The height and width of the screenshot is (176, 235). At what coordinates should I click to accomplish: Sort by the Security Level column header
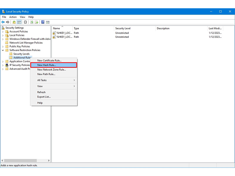(135, 28)
